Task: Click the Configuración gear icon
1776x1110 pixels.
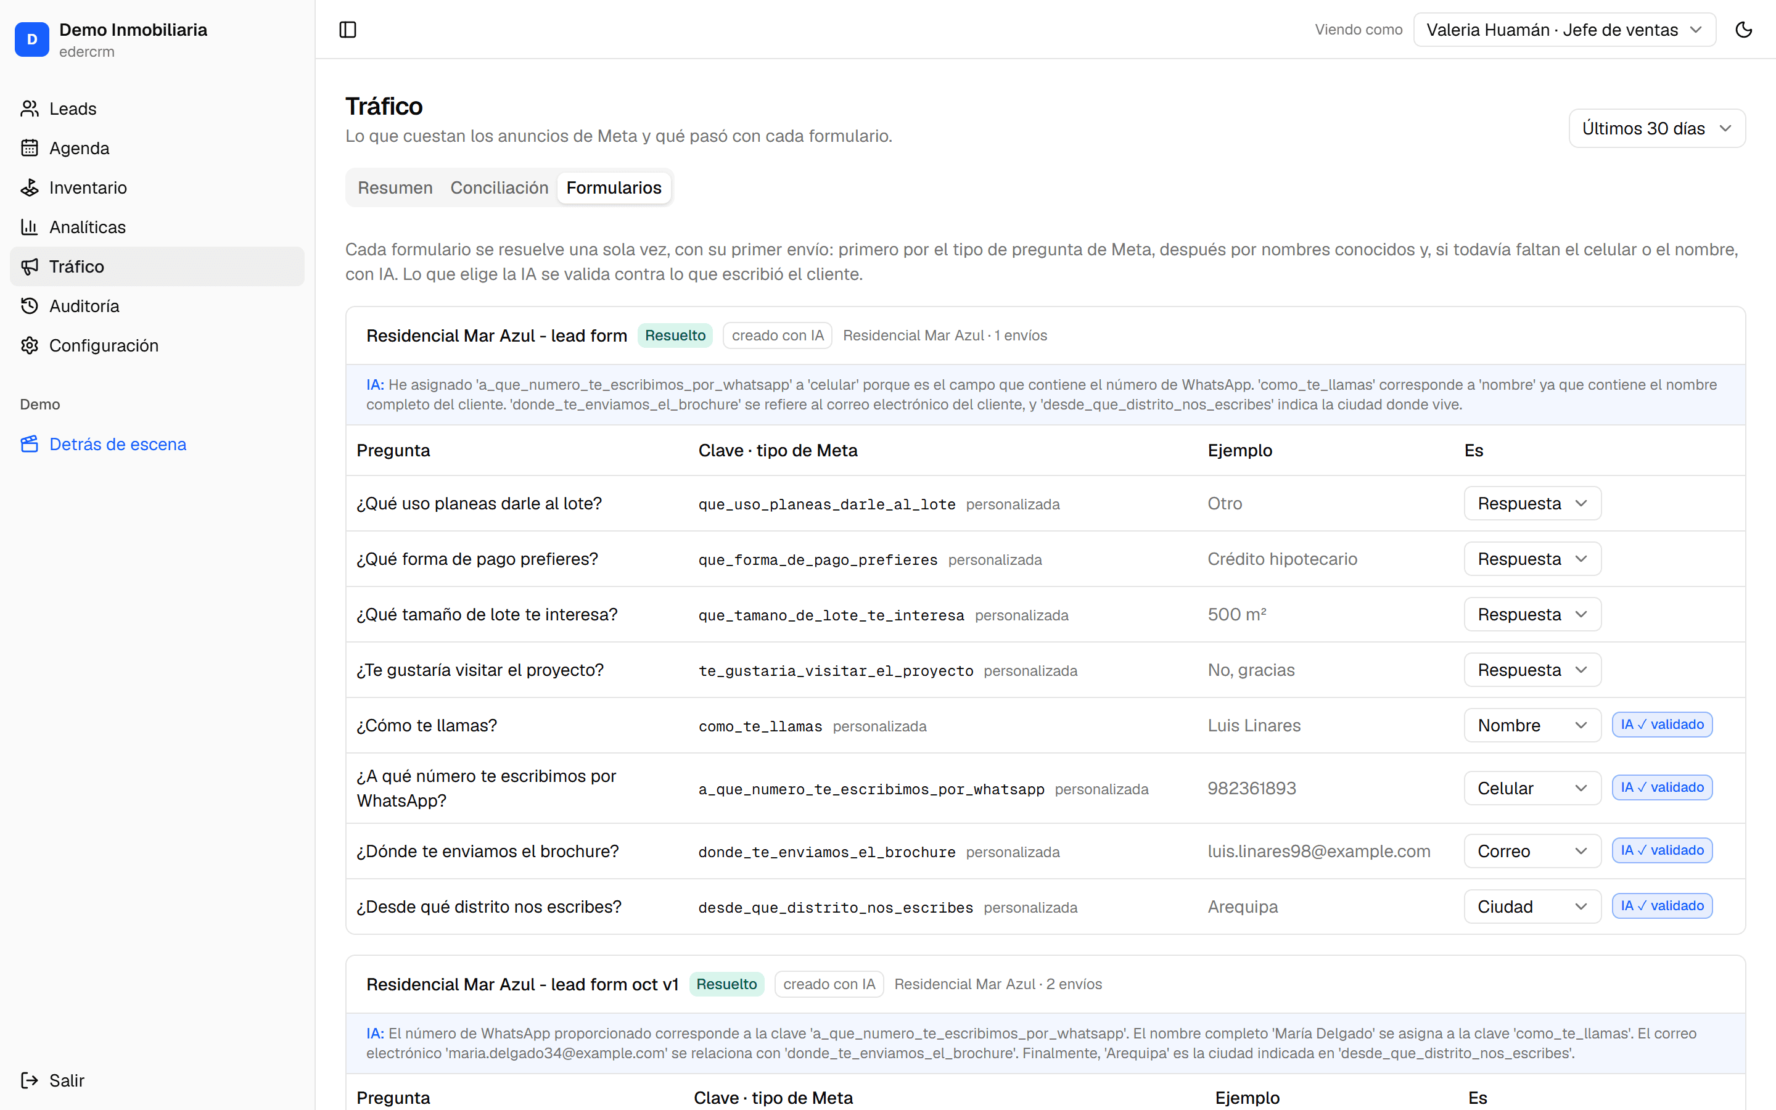Action: (x=30, y=346)
